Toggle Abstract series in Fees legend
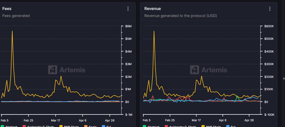Viewport: 285px width, 127px height. pos(9,126)
